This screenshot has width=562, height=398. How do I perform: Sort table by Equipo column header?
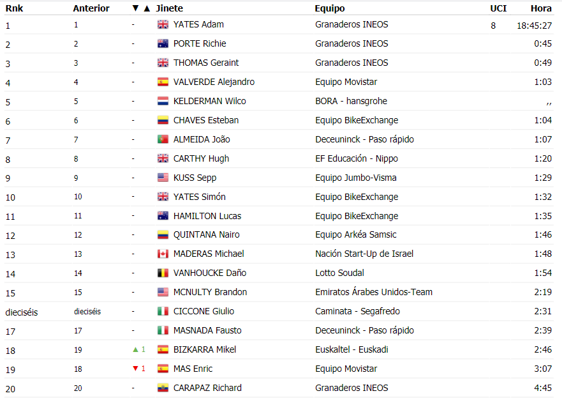[330, 8]
